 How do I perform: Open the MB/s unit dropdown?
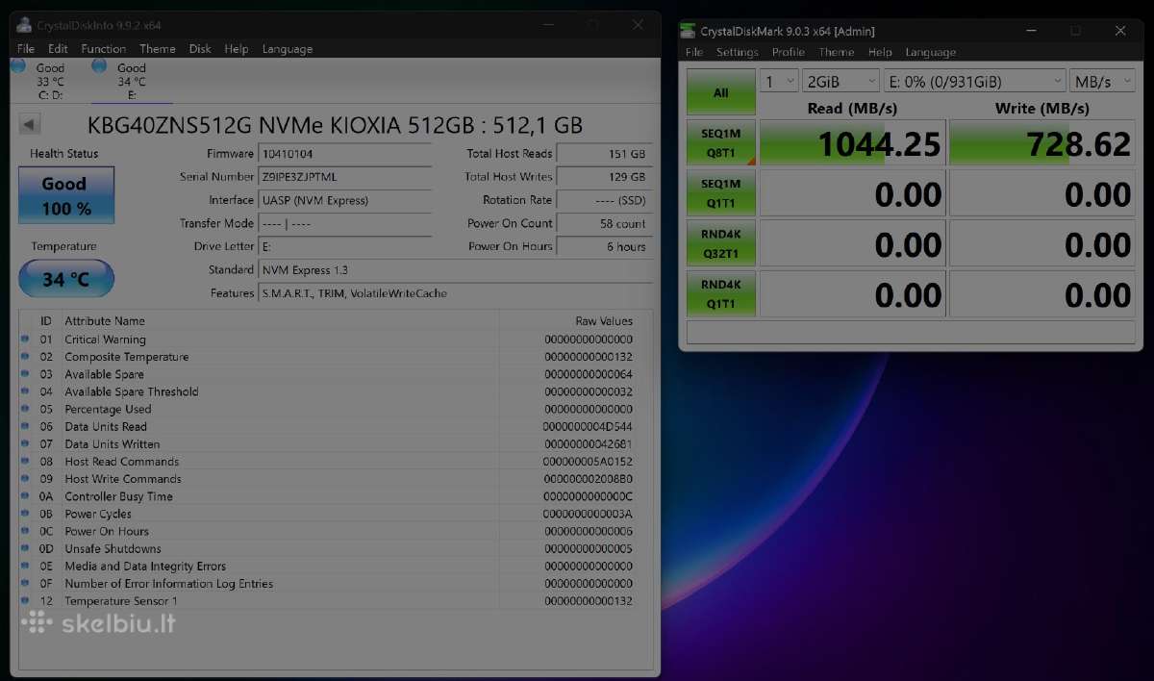pos(1102,81)
